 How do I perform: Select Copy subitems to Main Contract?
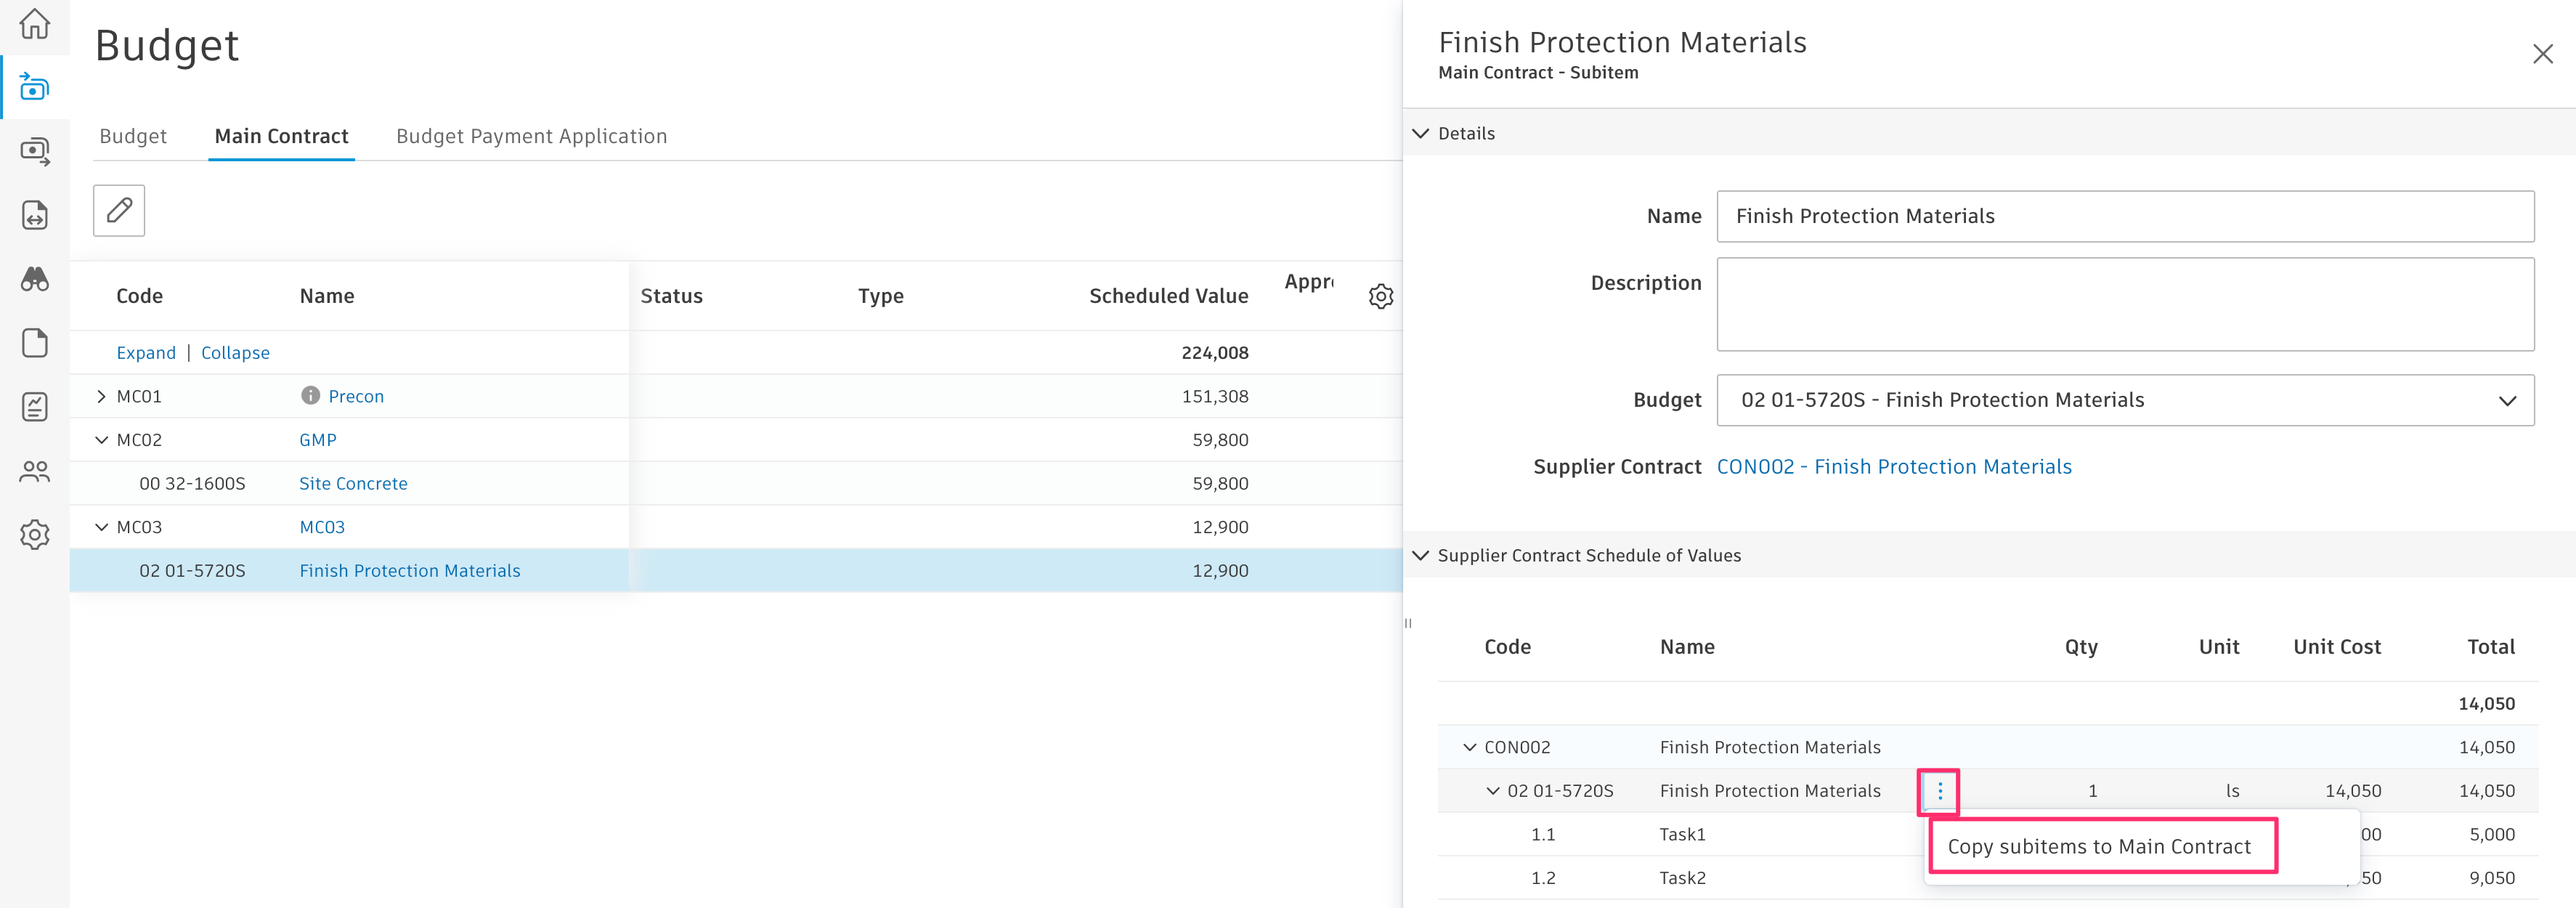tap(2098, 847)
